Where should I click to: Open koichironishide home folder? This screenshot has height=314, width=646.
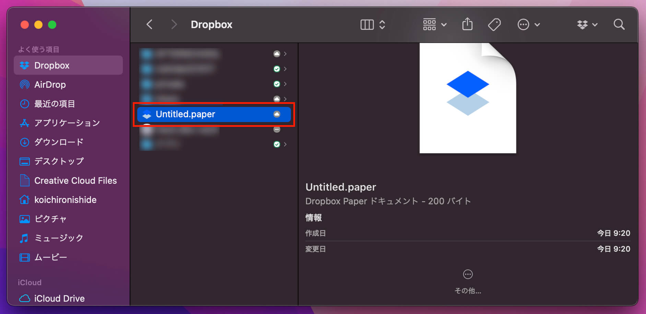coord(68,200)
